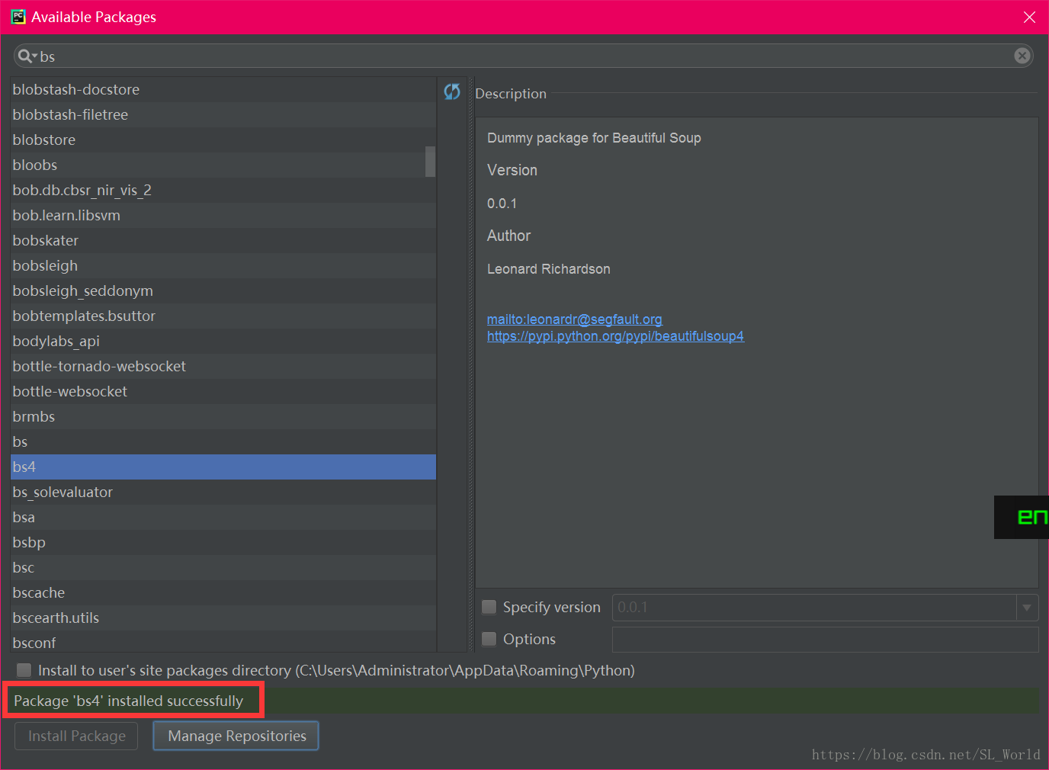The width and height of the screenshot is (1049, 770).
Task: Click the package list scrollbar thumb
Action: (x=430, y=162)
